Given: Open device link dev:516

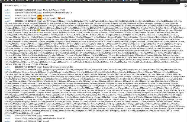Looking at the screenshot, I should pyautogui.click(x=7, y=10).
